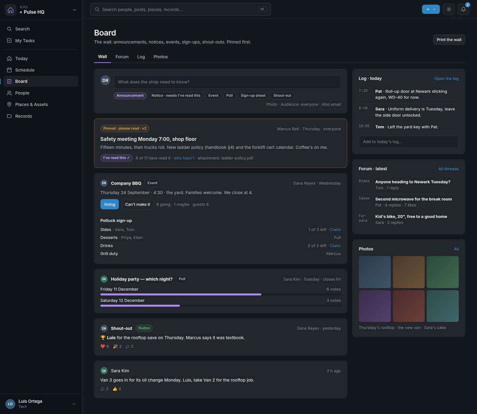
Task: Click the "who hasn't" link
Action: (x=184, y=158)
